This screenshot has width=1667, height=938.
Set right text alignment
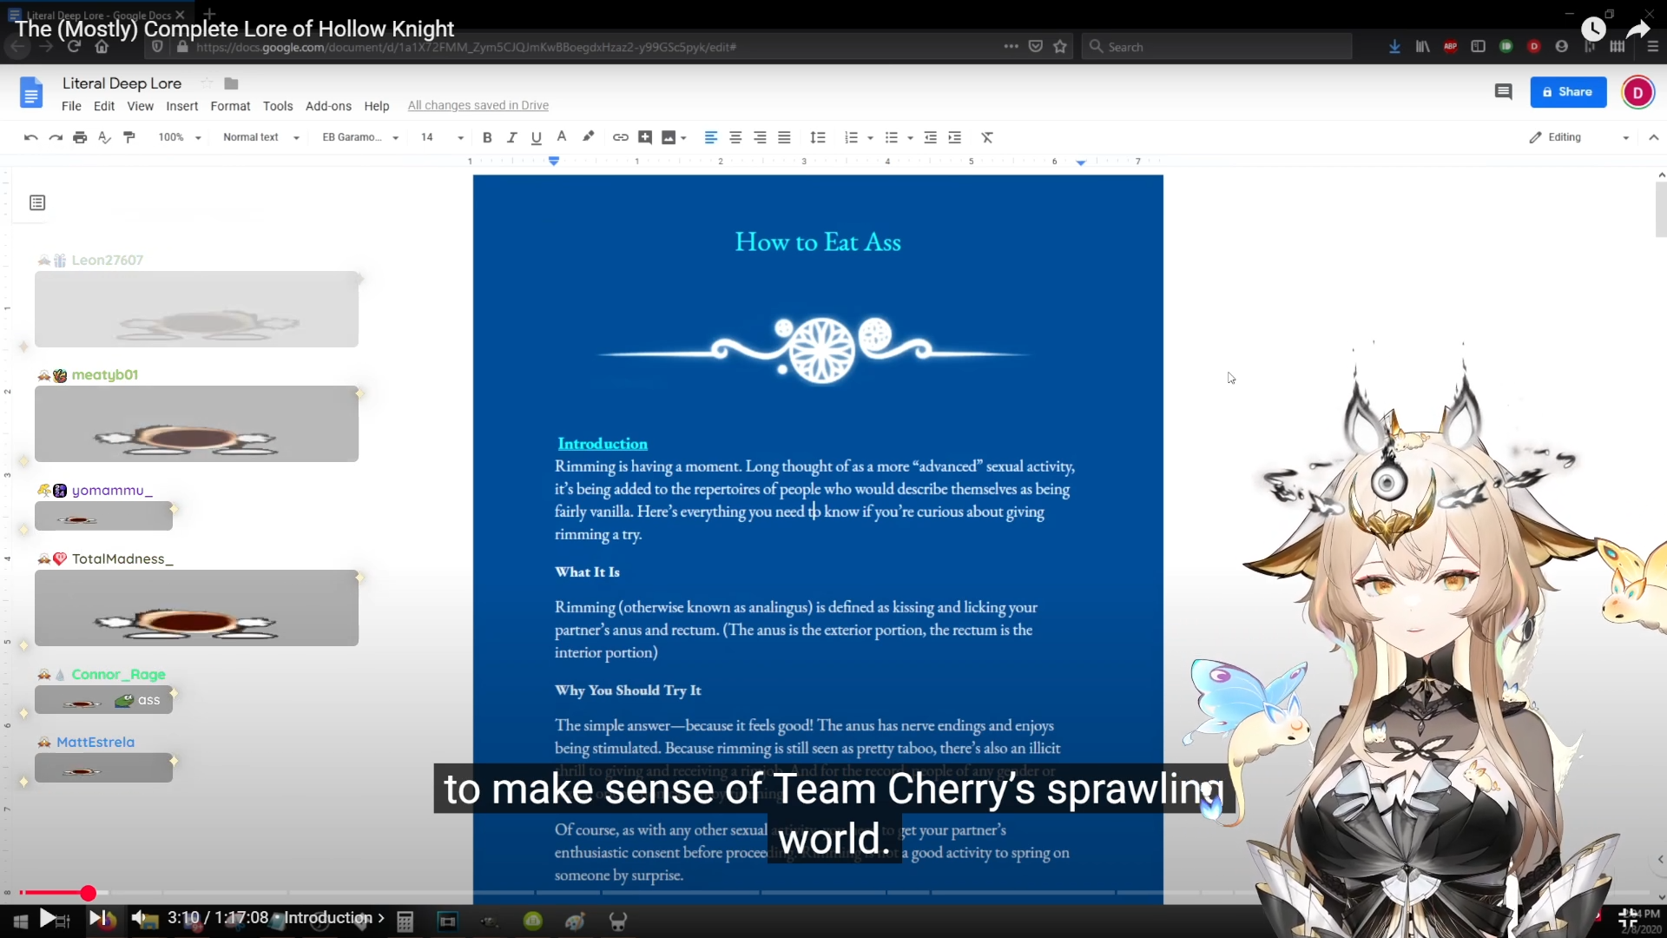760,137
